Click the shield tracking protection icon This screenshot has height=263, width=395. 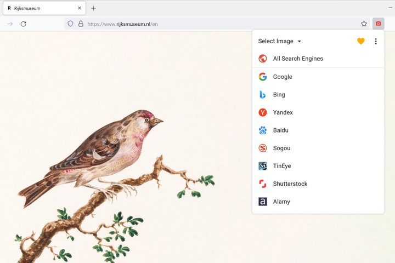tap(70, 24)
